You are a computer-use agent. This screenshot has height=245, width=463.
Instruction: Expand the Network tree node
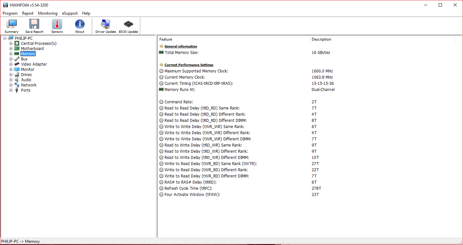click(x=11, y=85)
